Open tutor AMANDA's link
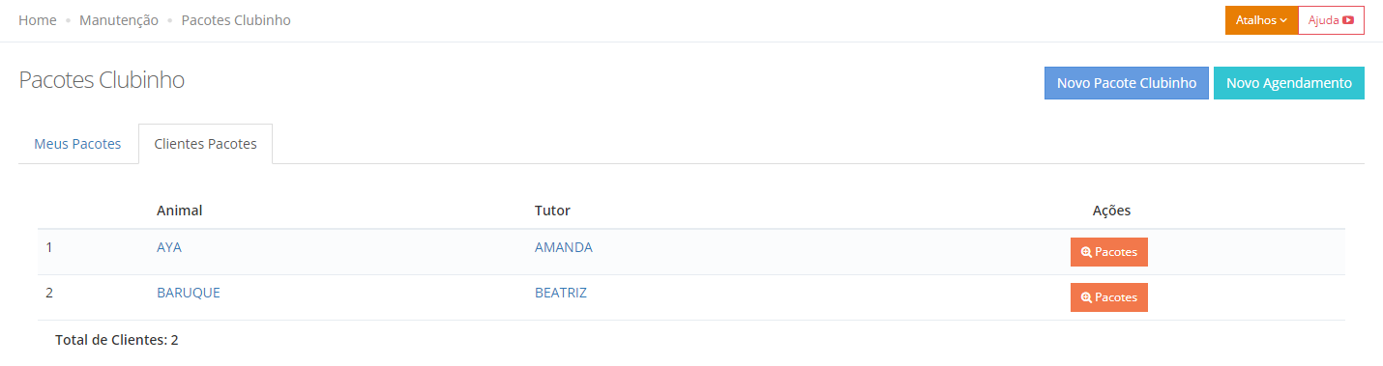1383x366 pixels. coord(564,247)
